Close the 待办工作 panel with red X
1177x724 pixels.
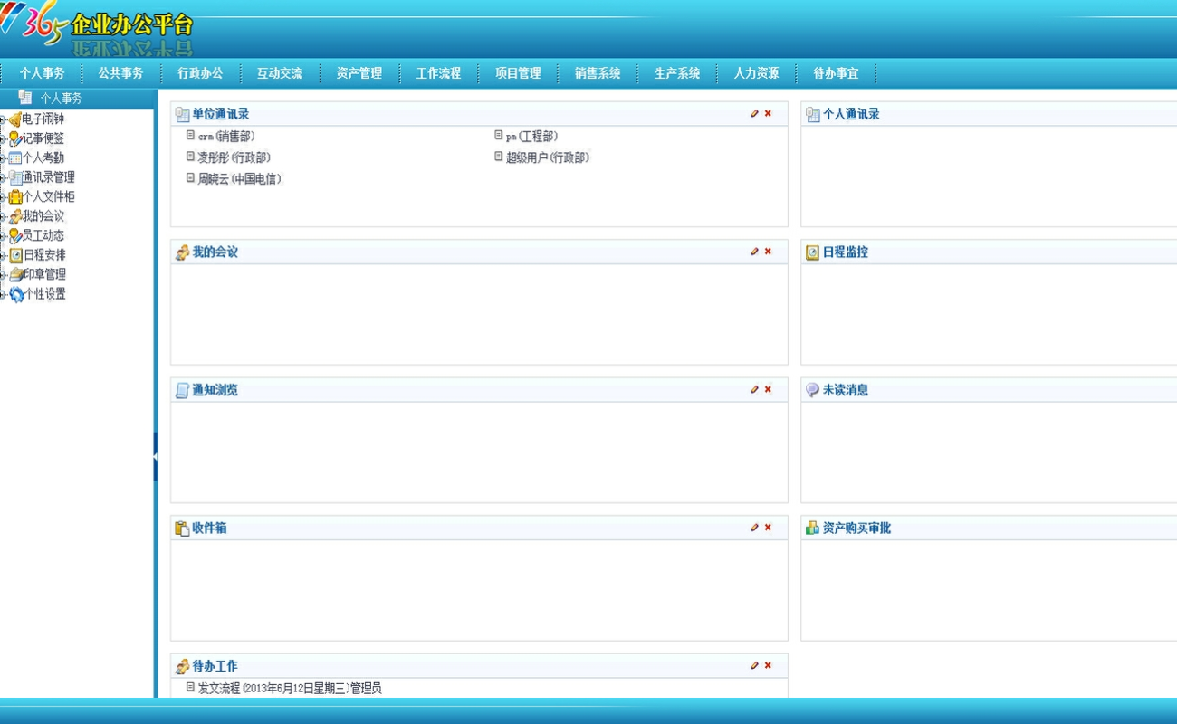pos(768,665)
